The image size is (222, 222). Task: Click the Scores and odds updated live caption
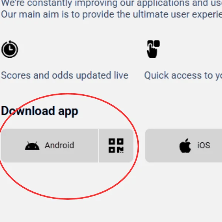pyautogui.click(x=65, y=75)
